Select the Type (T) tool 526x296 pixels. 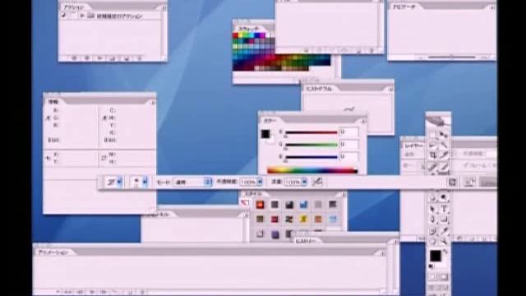pos(444,209)
